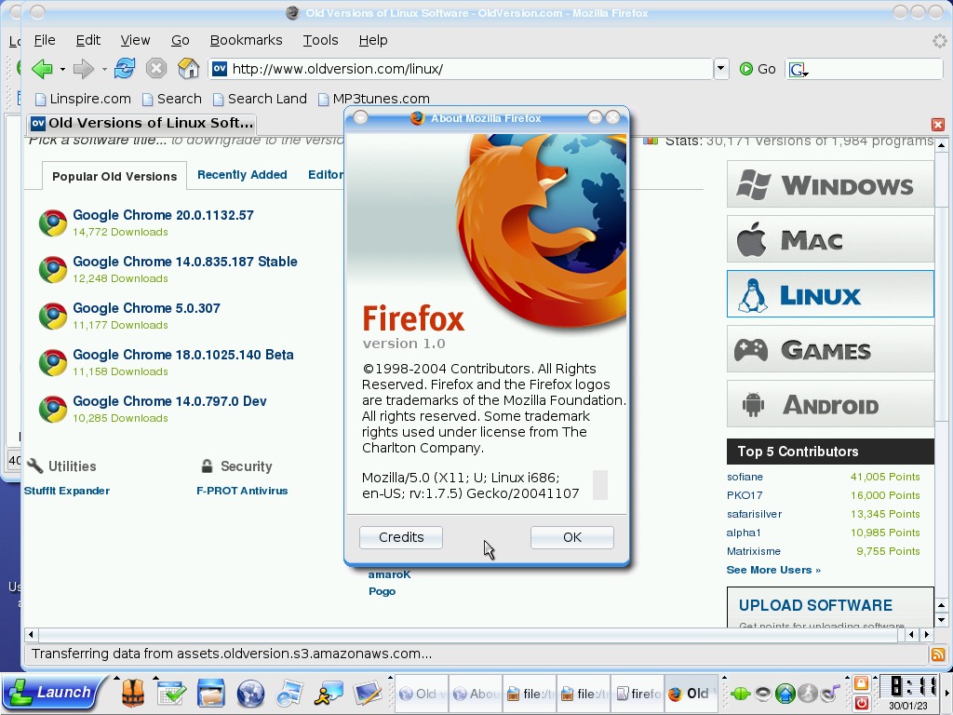Open the Bookmarks menu
The height and width of the screenshot is (715, 953).
[246, 40]
